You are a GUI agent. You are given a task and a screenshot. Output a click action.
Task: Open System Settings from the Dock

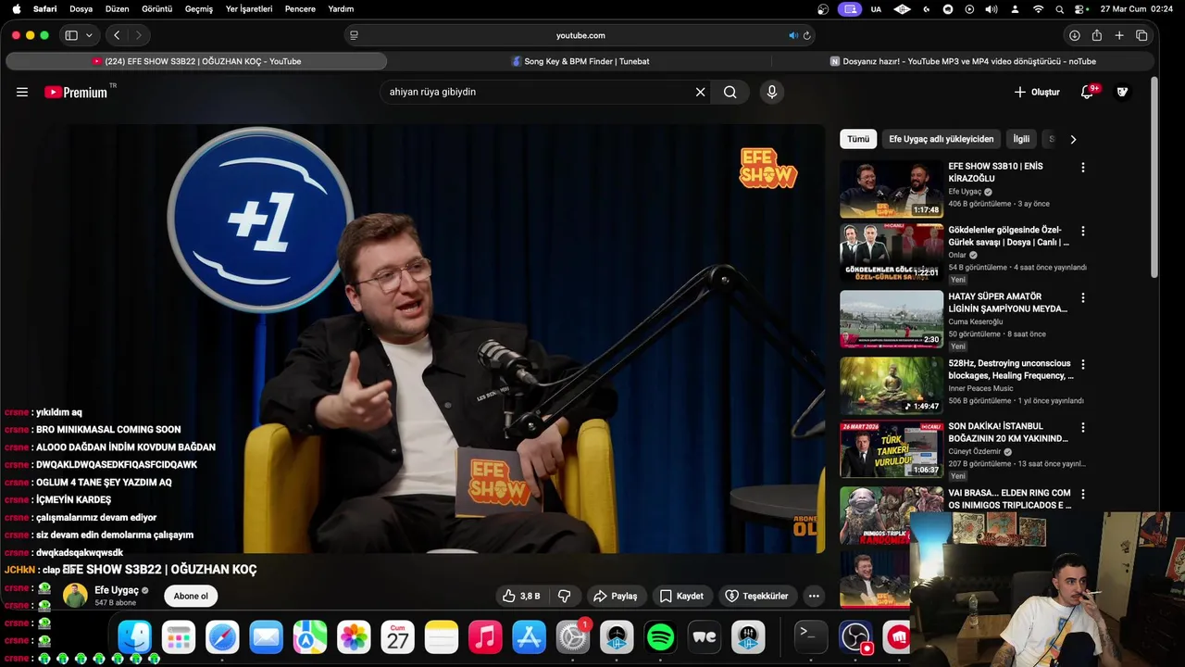coord(573,637)
